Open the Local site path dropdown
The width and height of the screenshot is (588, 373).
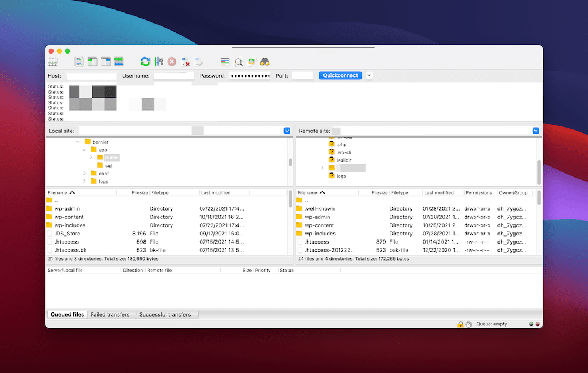click(287, 131)
